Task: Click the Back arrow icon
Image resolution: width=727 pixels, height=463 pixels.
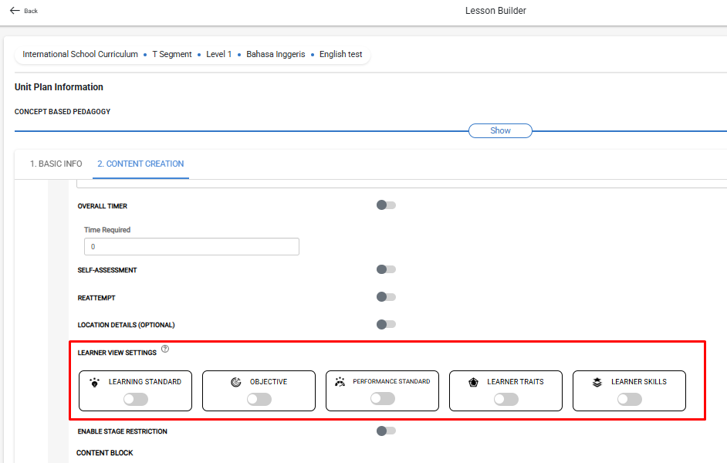Action: pos(15,11)
